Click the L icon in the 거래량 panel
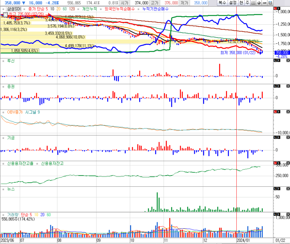The height and width of the screenshot is (244, 290). point(275,214)
